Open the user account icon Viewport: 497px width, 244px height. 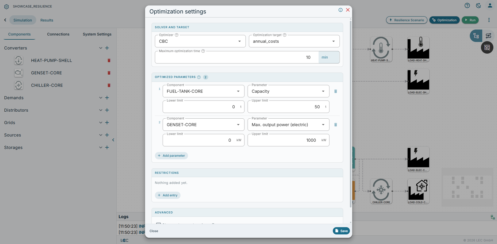point(490,5)
